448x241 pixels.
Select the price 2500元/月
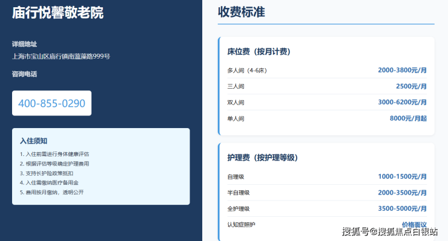411,86
